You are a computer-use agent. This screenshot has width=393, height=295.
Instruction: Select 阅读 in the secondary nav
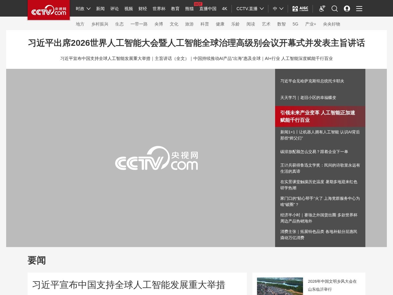click(x=251, y=24)
